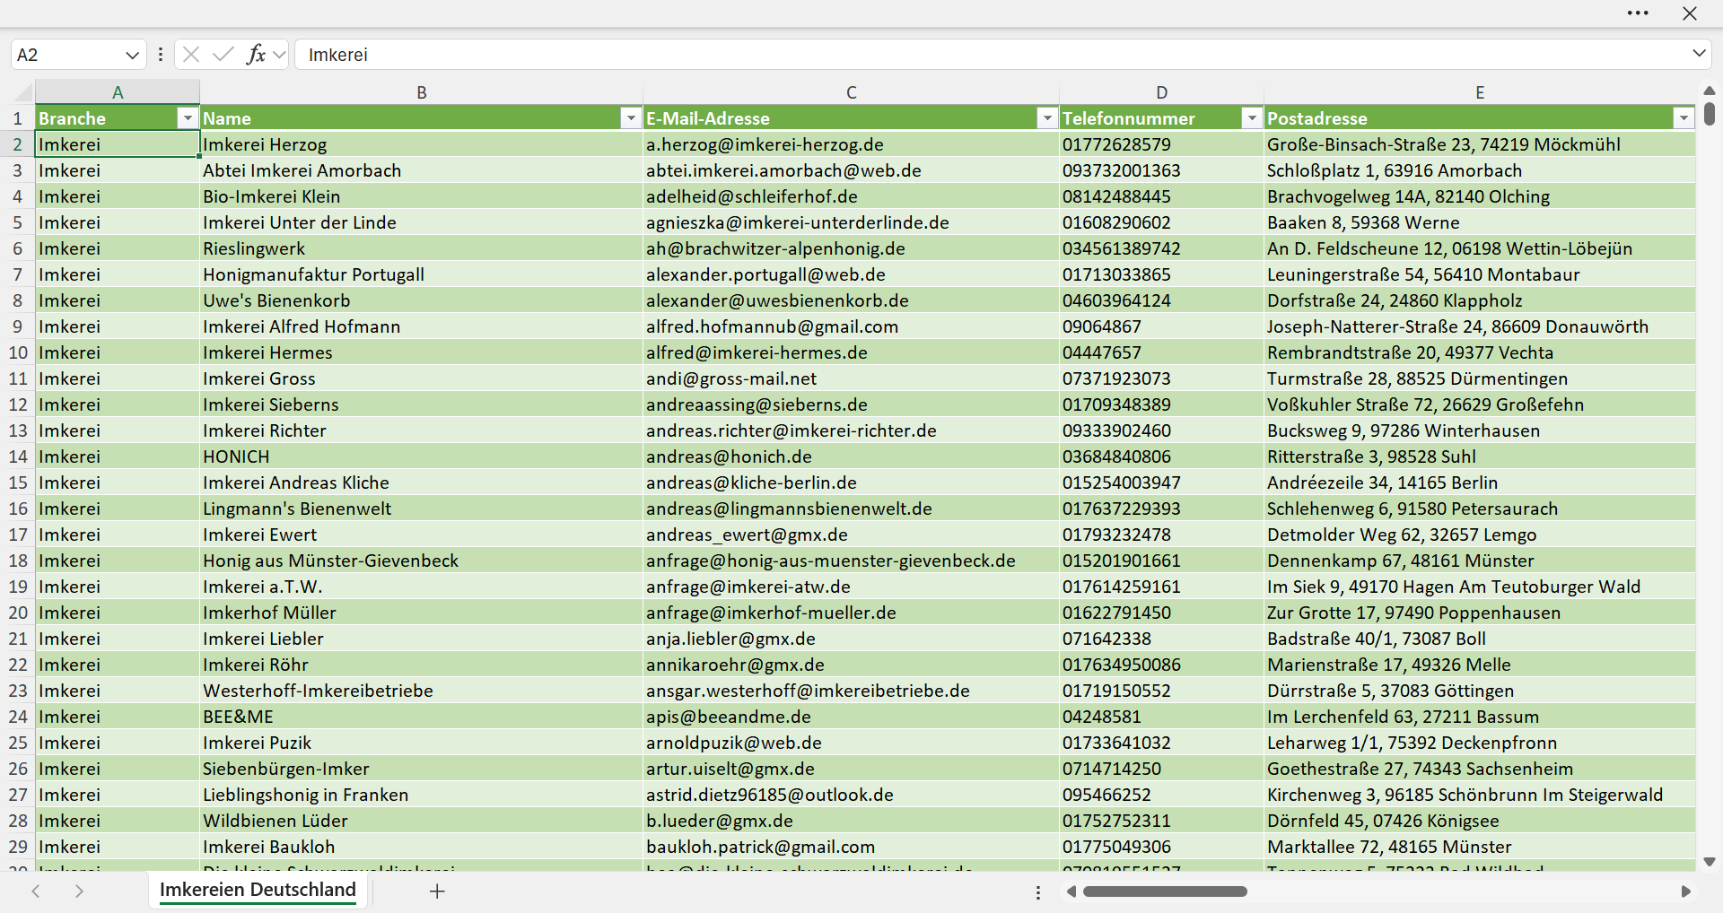Image resolution: width=1723 pixels, height=913 pixels.
Task: Select the HONICH cell
Action: [421, 456]
